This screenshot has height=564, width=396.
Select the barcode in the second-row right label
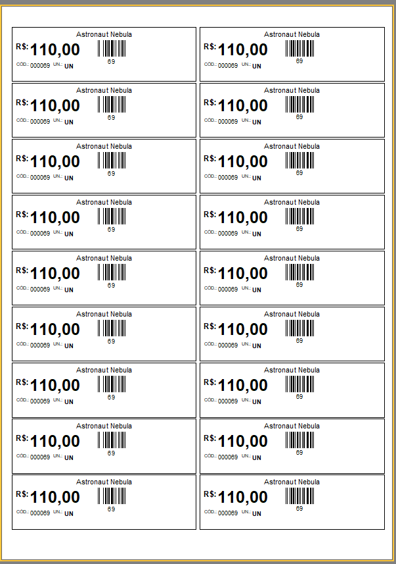[x=299, y=105]
